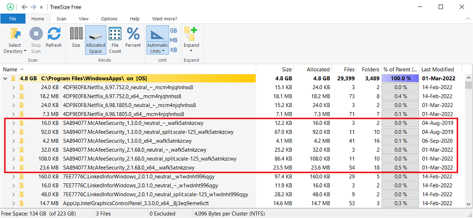The image size is (473, 218).
Task: Open the Want more? tab
Action: pos(165,19)
